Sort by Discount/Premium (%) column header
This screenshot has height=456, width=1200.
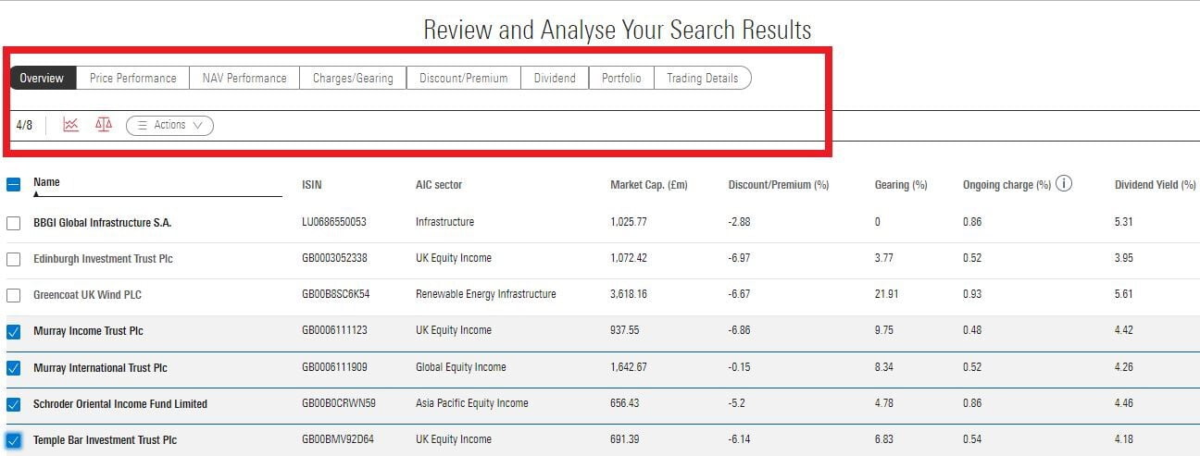click(x=779, y=185)
